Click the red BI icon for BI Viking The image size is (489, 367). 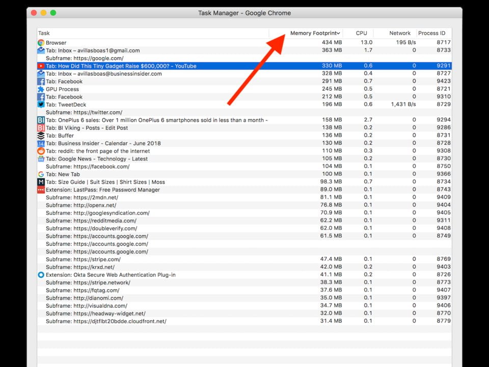point(41,127)
